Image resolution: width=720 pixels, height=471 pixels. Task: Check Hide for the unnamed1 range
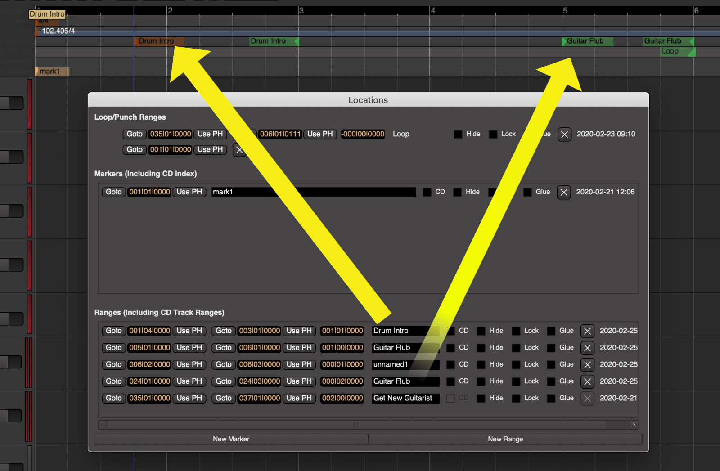click(x=481, y=365)
